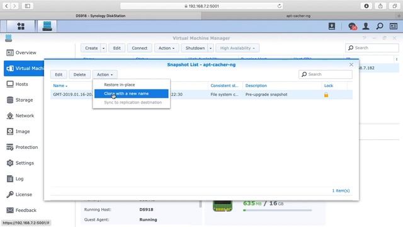Open the user options person icon
The image size is (403, 227).
coord(366,26)
